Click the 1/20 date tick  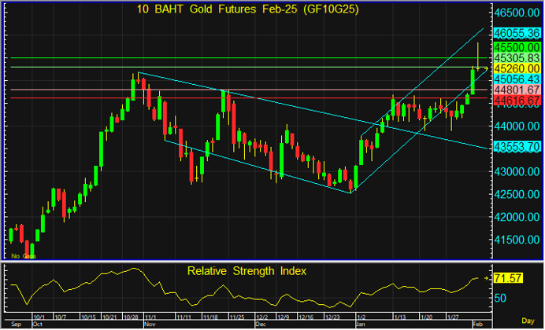(427, 317)
